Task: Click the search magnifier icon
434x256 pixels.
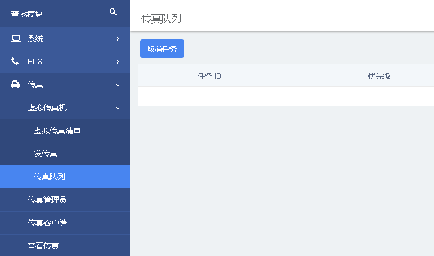Action: tap(113, 12)
